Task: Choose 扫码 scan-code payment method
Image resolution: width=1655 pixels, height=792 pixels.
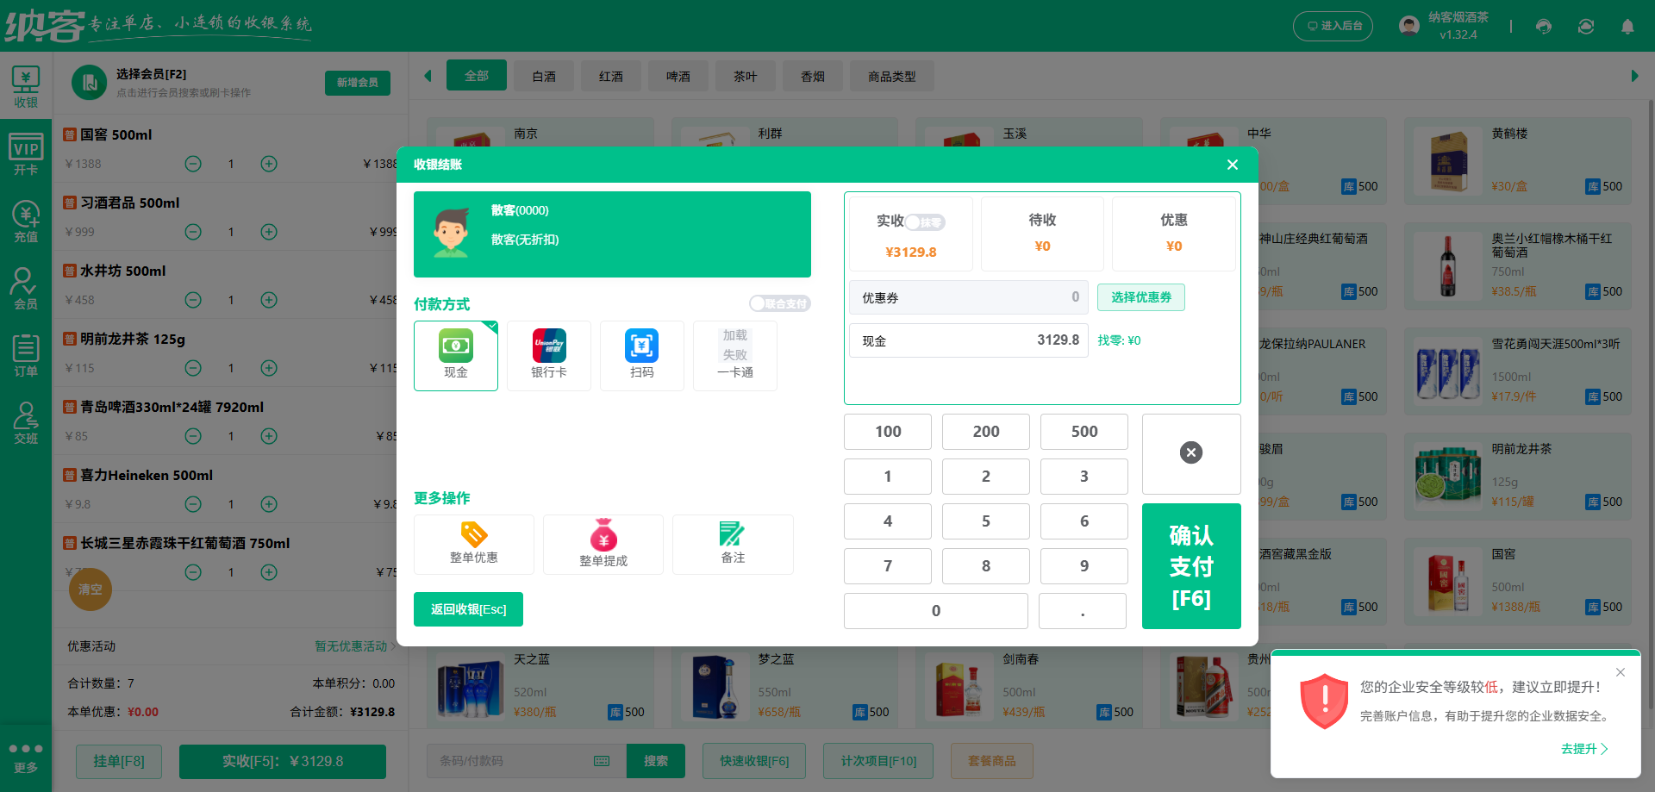Action: [x=641, y=355]
